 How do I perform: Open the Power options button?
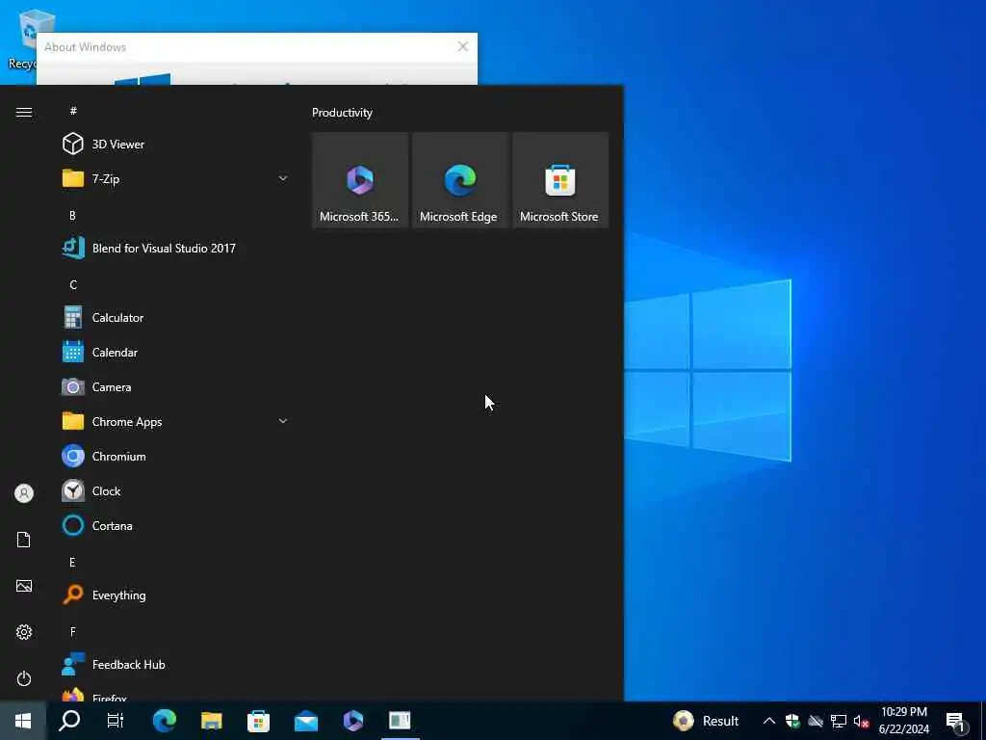pyautogui.click(x=24, y=678)
